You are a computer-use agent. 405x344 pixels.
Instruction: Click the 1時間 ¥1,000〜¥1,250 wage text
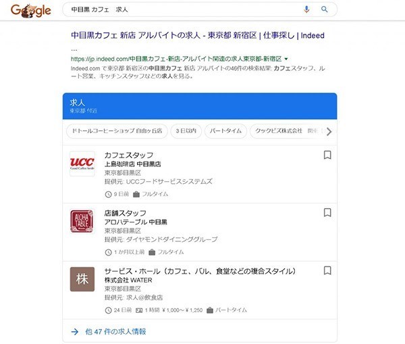coord(173,310)
